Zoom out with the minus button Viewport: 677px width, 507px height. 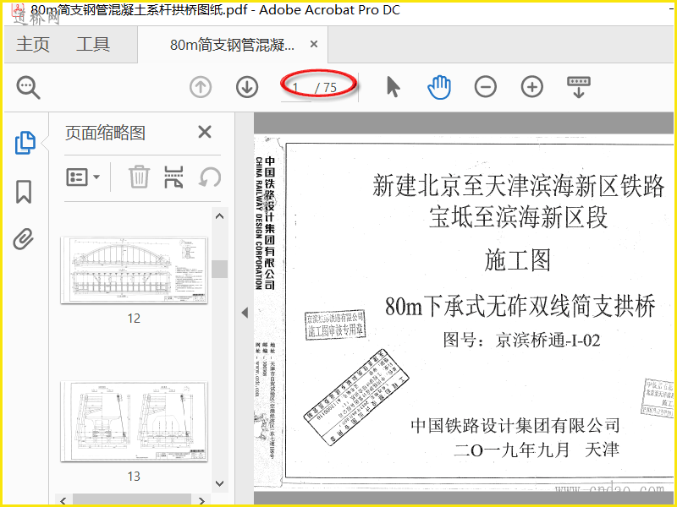485,87
